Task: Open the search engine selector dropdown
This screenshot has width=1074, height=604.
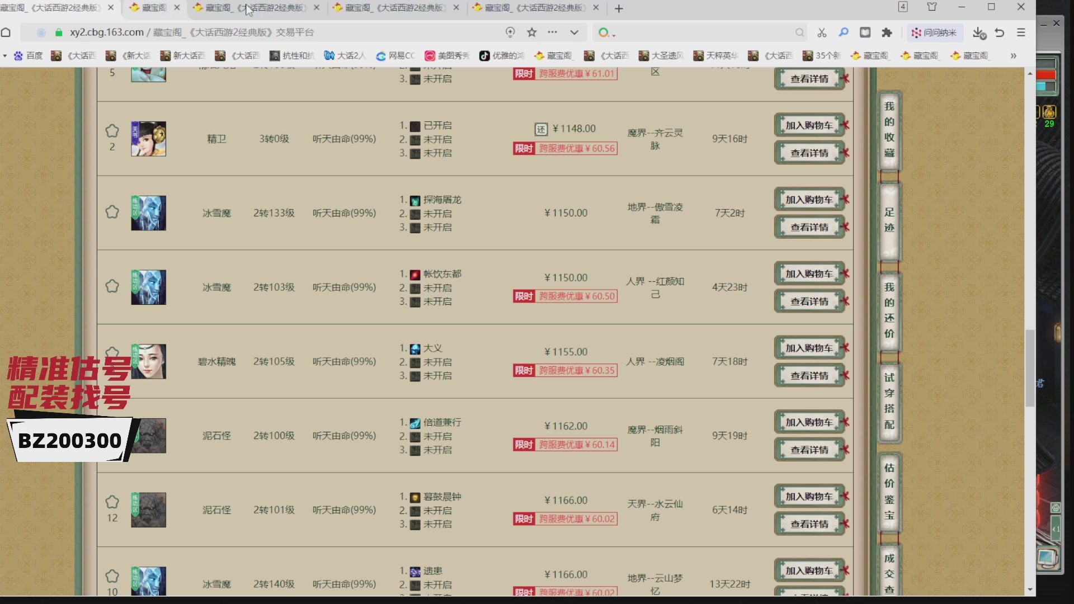Action: click(606, 33)
